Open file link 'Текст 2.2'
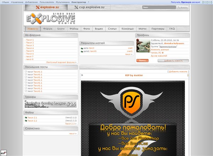Screen dimensions: 213x156 pyautogui.click(x=32, y=121)
